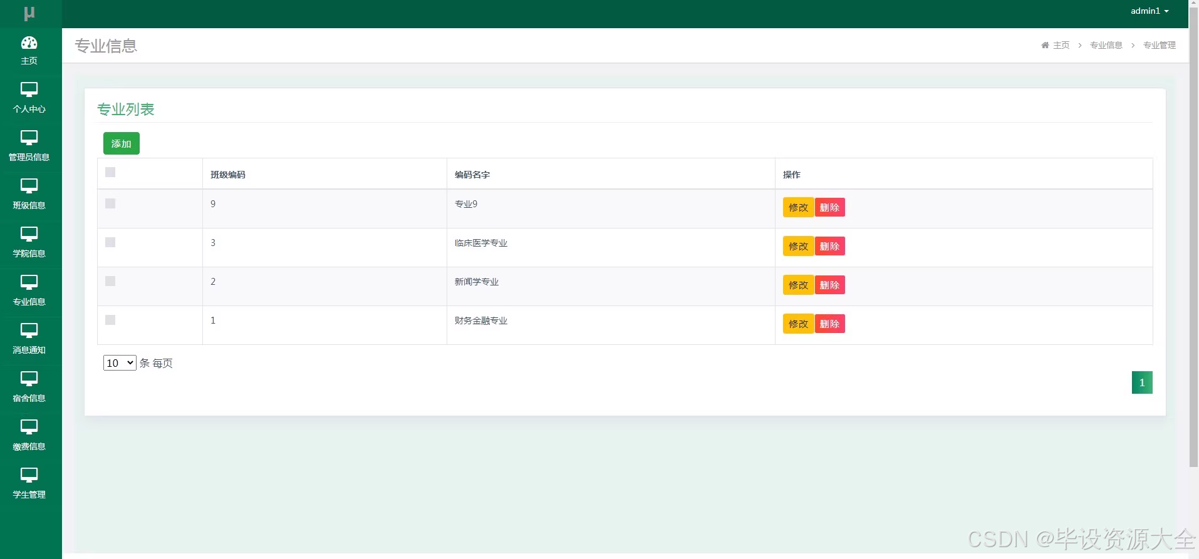Select the cell text 专业9
1199x559 pixels.
pos(466,204)
